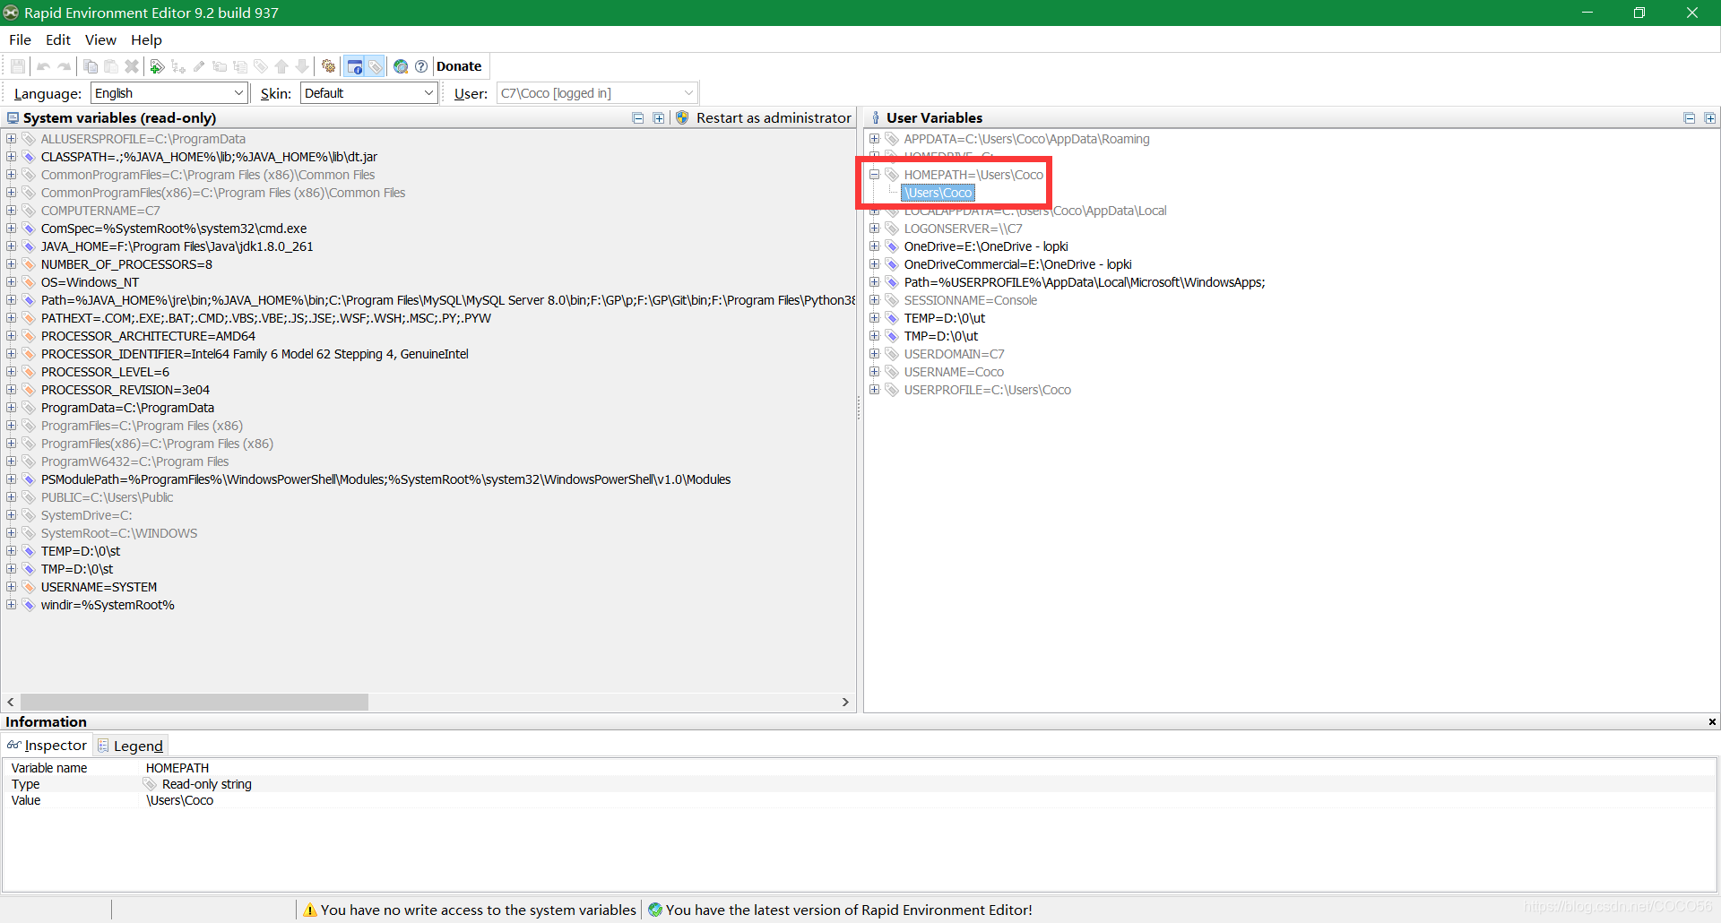1721x923 pixels.
Task: Open the options gear icon in toolbar
Action: 329,66
